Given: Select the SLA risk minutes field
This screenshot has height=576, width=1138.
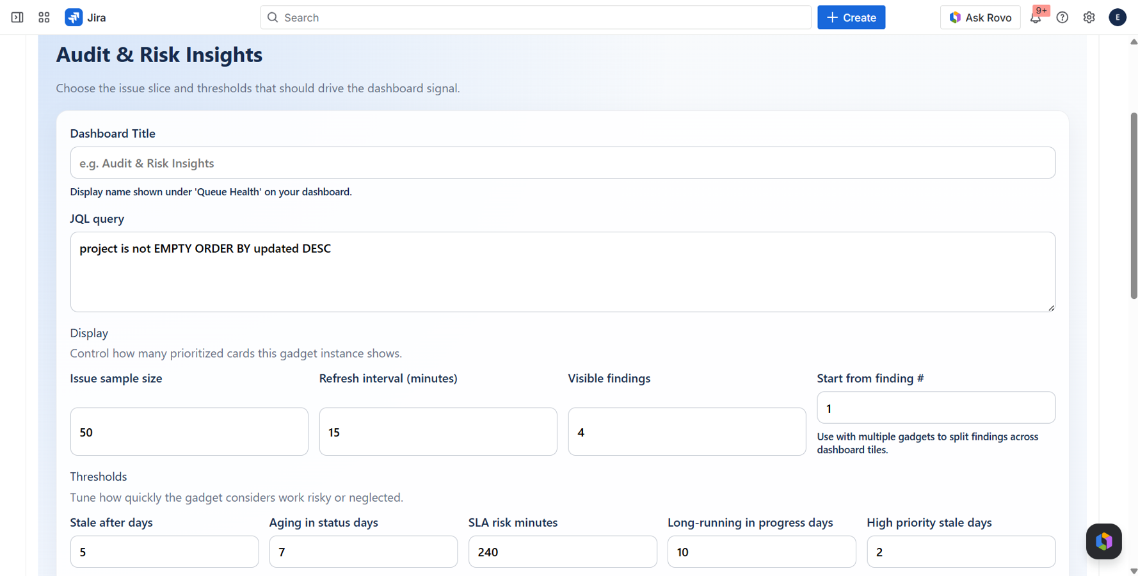Looking at the screenshot, I should pos(563,551).
